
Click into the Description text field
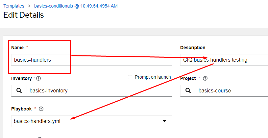pyautogui.click(x=224, y=60)
